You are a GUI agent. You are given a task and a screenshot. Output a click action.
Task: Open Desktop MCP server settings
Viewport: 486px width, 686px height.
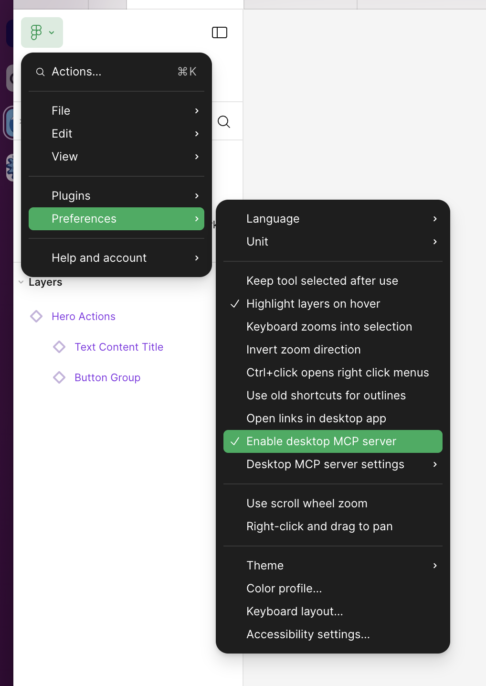point(325,464)
